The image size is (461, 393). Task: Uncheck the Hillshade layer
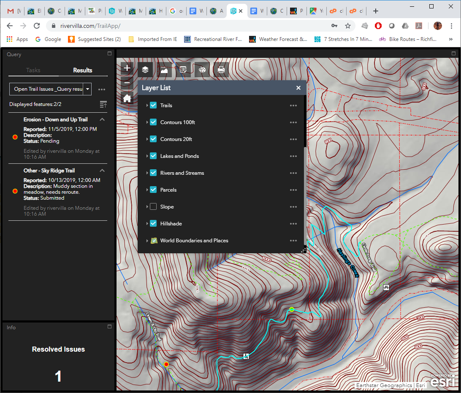click(x=153, y=224)
